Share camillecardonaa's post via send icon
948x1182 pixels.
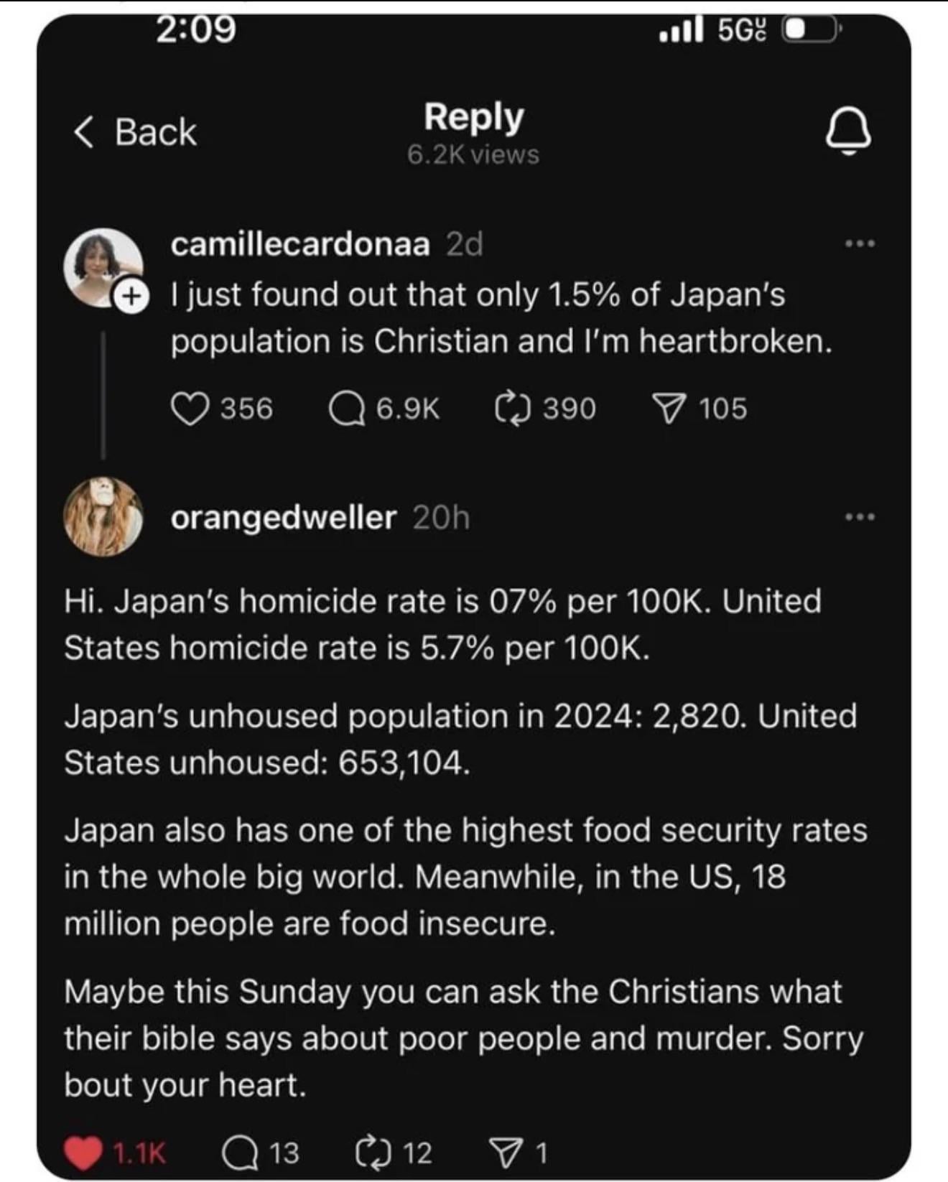pos(669,409)
